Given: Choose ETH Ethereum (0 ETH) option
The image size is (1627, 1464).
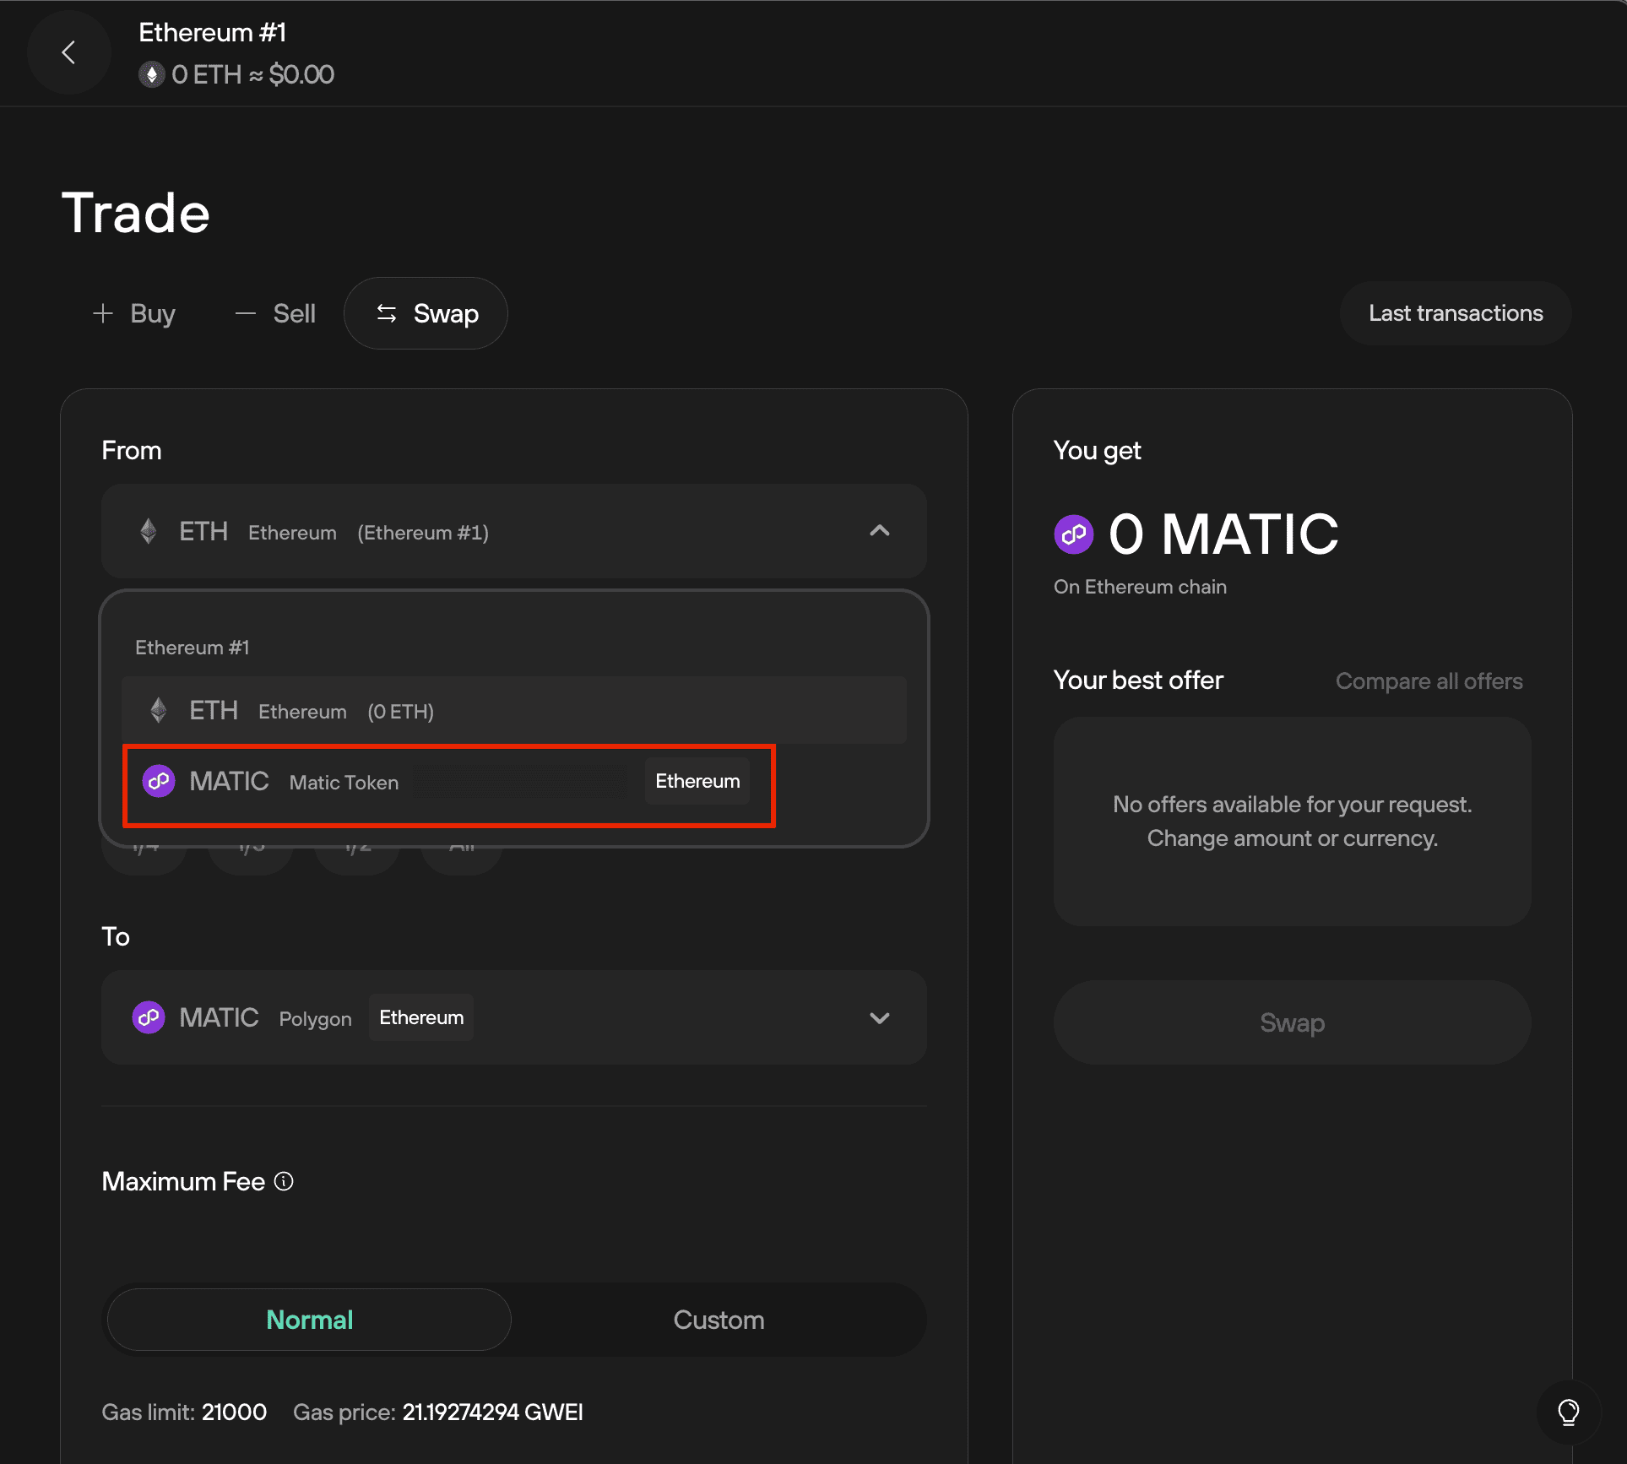Looking at the screenshot, I should (513, 710).
